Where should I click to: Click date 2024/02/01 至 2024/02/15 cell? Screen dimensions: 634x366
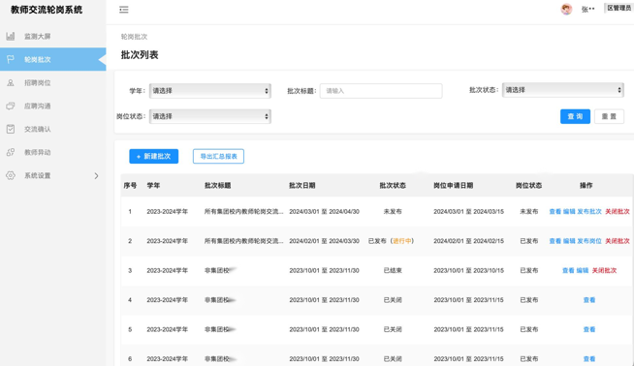[468, 241]
